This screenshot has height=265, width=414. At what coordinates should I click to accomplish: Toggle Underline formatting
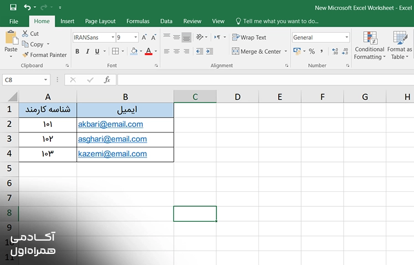pos(97,52)
